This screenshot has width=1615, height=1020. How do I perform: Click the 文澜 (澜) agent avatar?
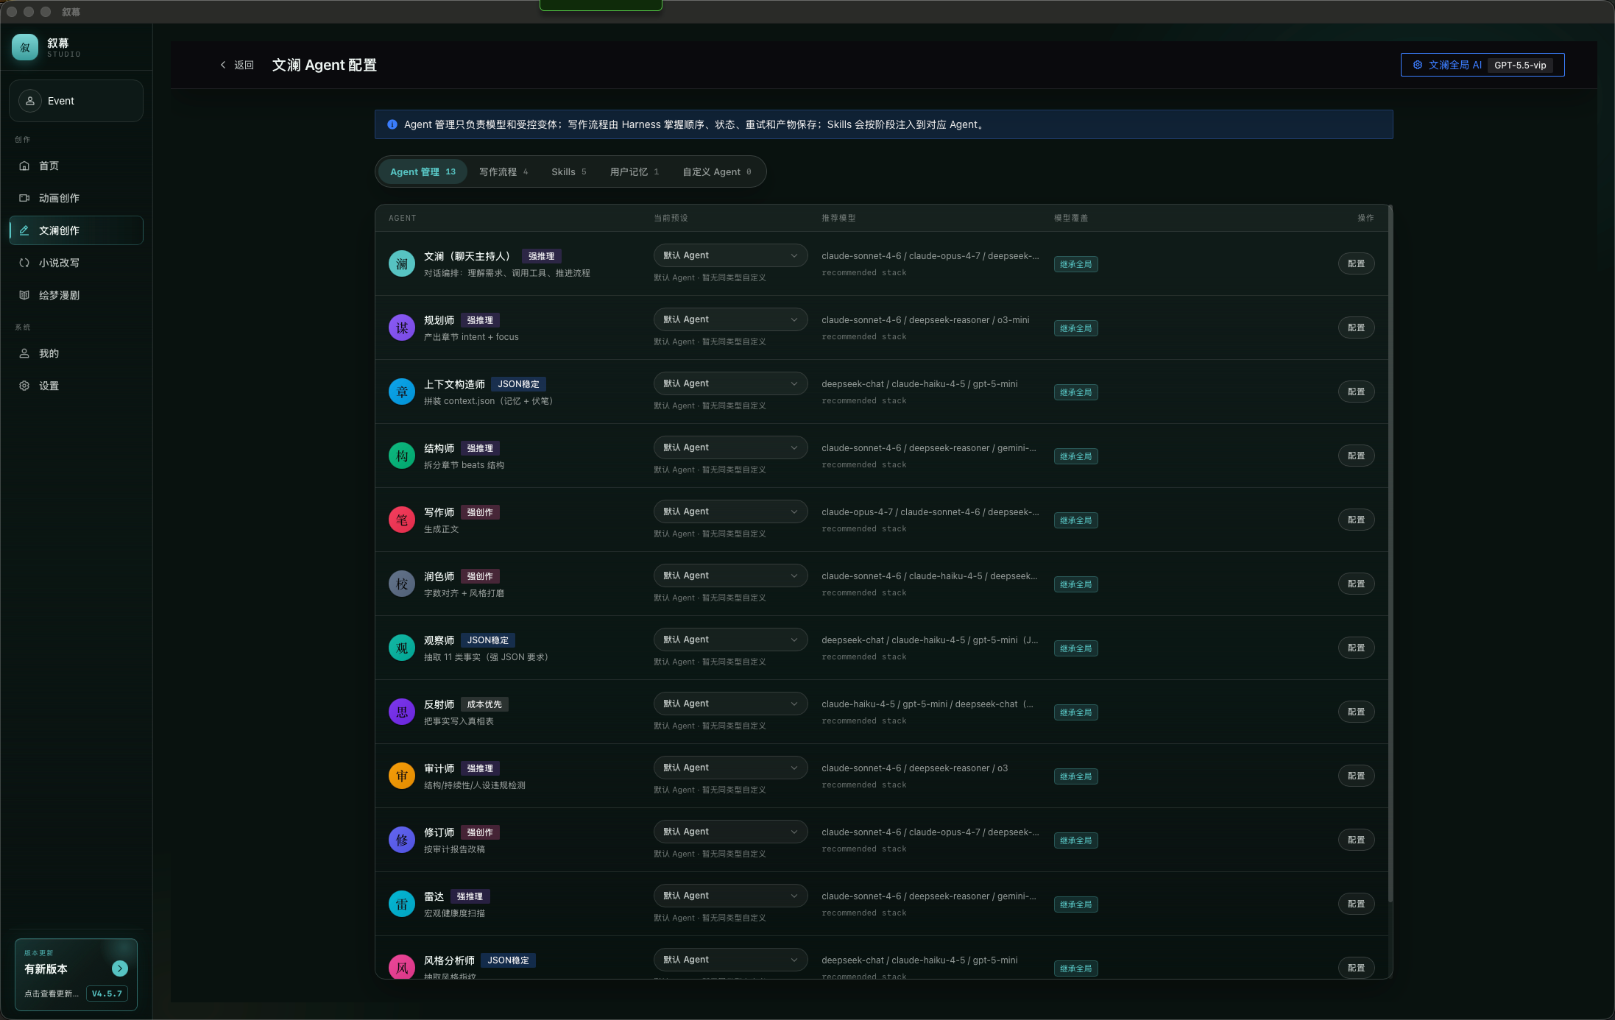[x=402, y=263]
